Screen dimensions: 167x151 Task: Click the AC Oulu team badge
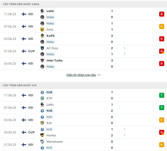coord(42,48)
